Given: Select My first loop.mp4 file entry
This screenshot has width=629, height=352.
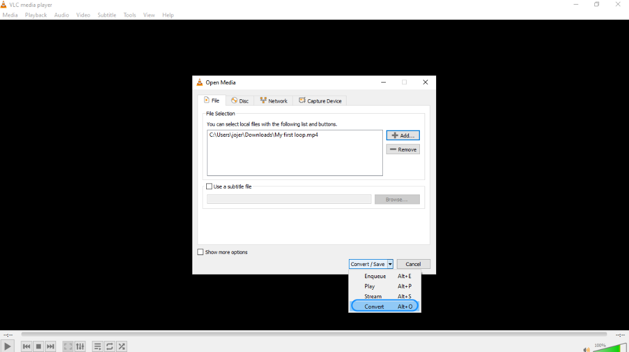Looking at the screenshot, I should (263, 134).
